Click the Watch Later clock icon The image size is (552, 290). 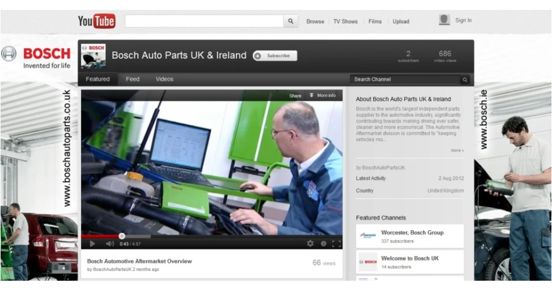(x=323, y=244)
